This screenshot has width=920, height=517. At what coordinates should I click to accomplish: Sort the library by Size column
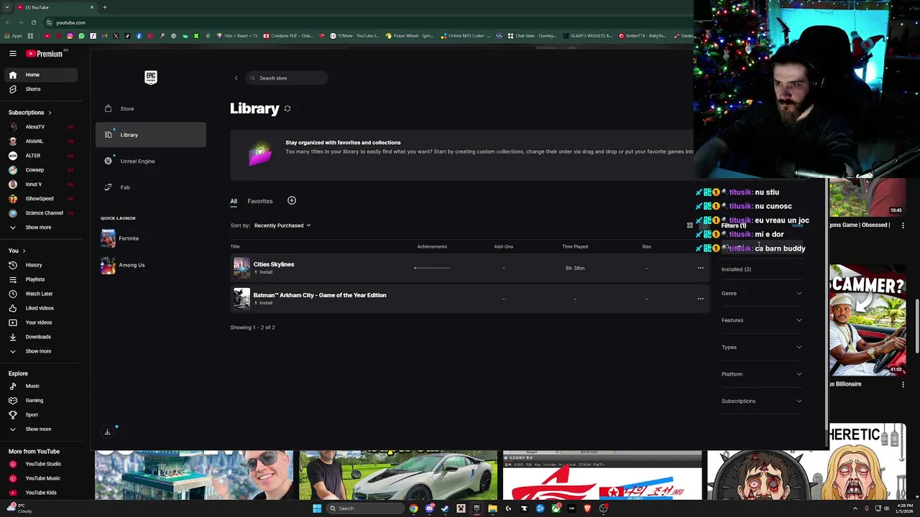pos(646,246)
